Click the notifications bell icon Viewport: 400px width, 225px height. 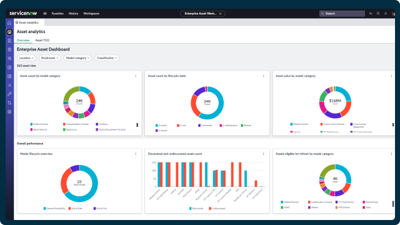[386, 14]
